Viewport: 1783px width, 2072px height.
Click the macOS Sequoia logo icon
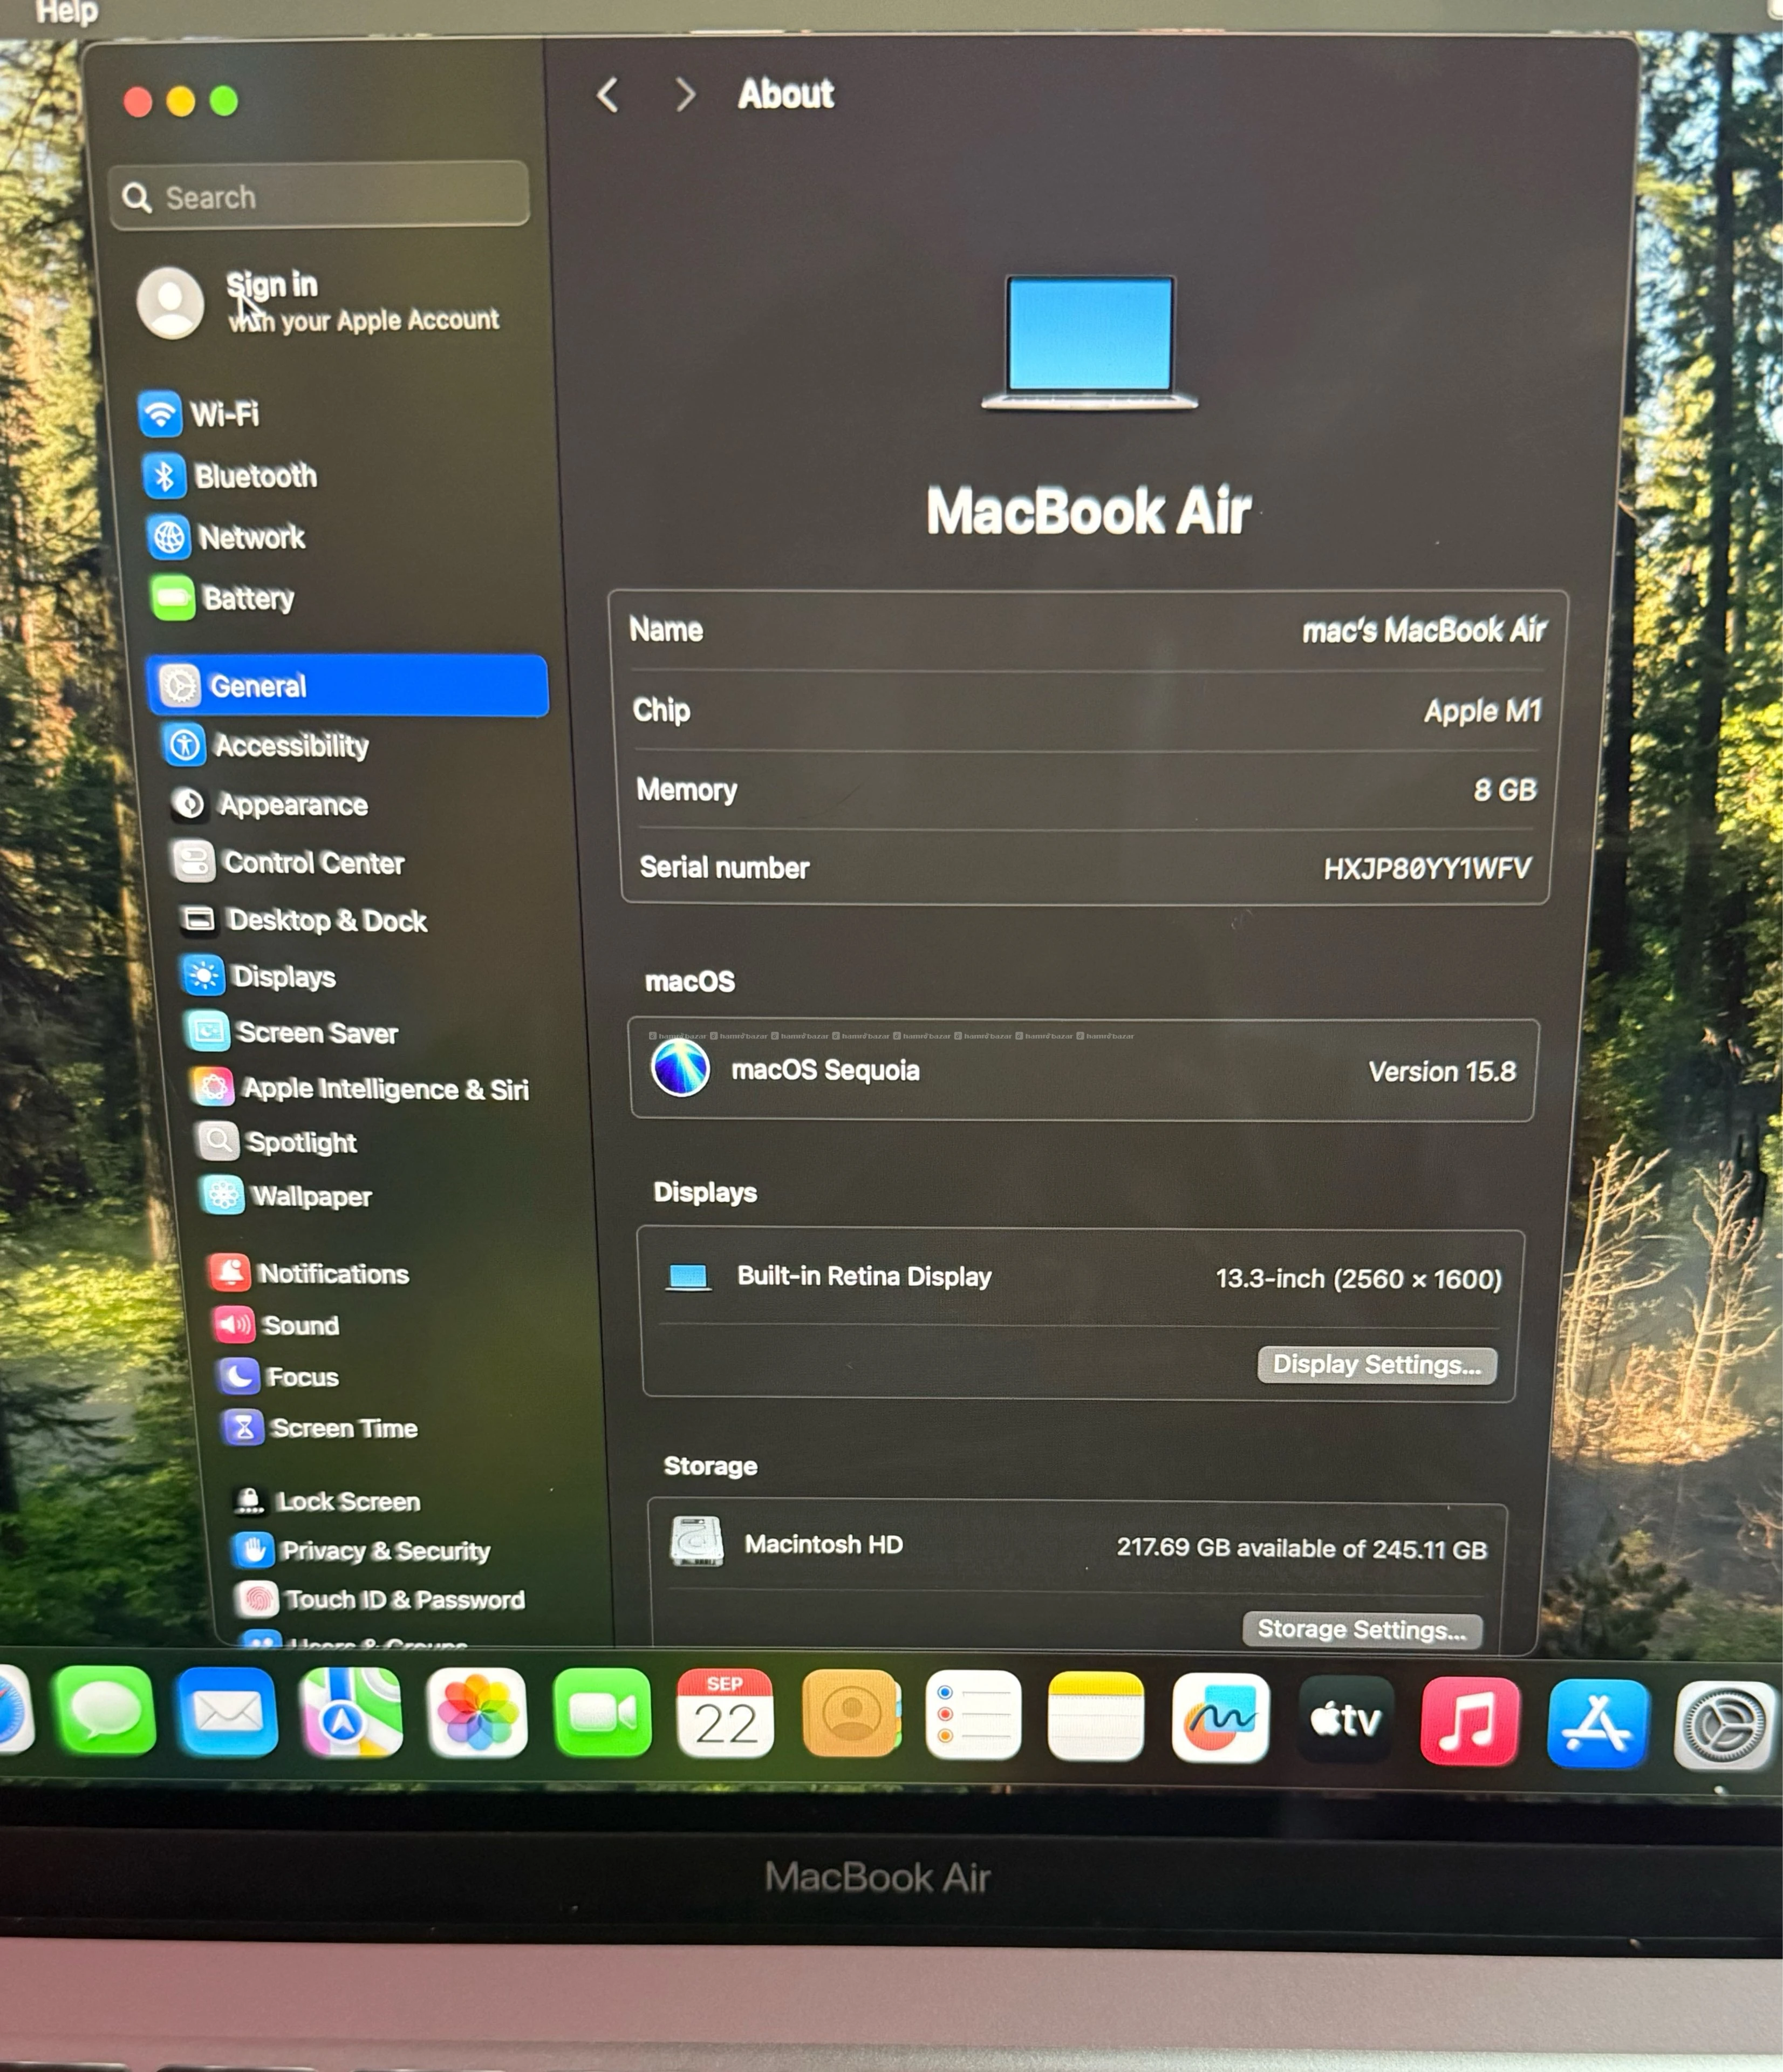tap(681, 1068)
